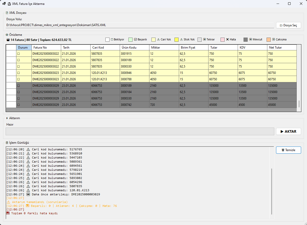This screenshot has height=225, width=307.
Task: Toggle status box for product 3000946 row
Action: [x=18, y=73]
